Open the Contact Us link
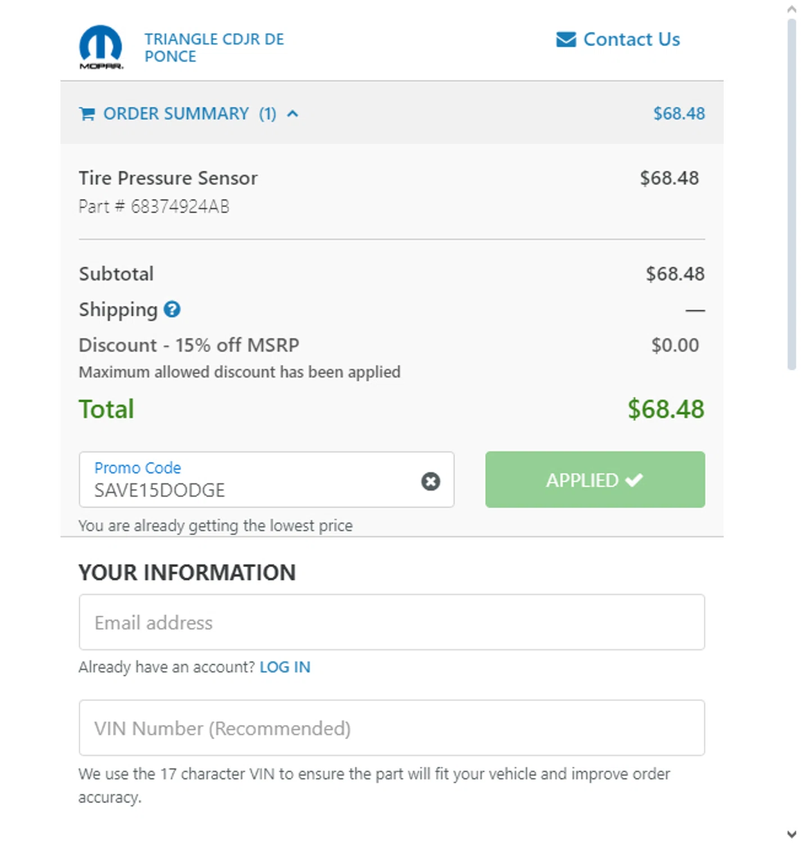Viewport: 801px width, 843px height. click(x=631, y=39)
